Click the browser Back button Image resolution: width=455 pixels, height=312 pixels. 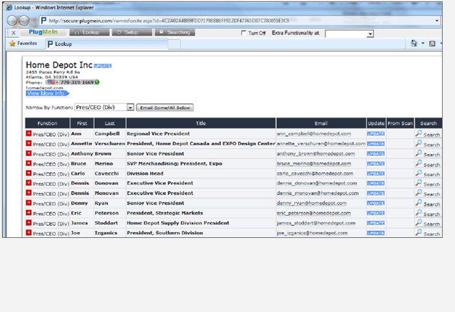[12, 21]
